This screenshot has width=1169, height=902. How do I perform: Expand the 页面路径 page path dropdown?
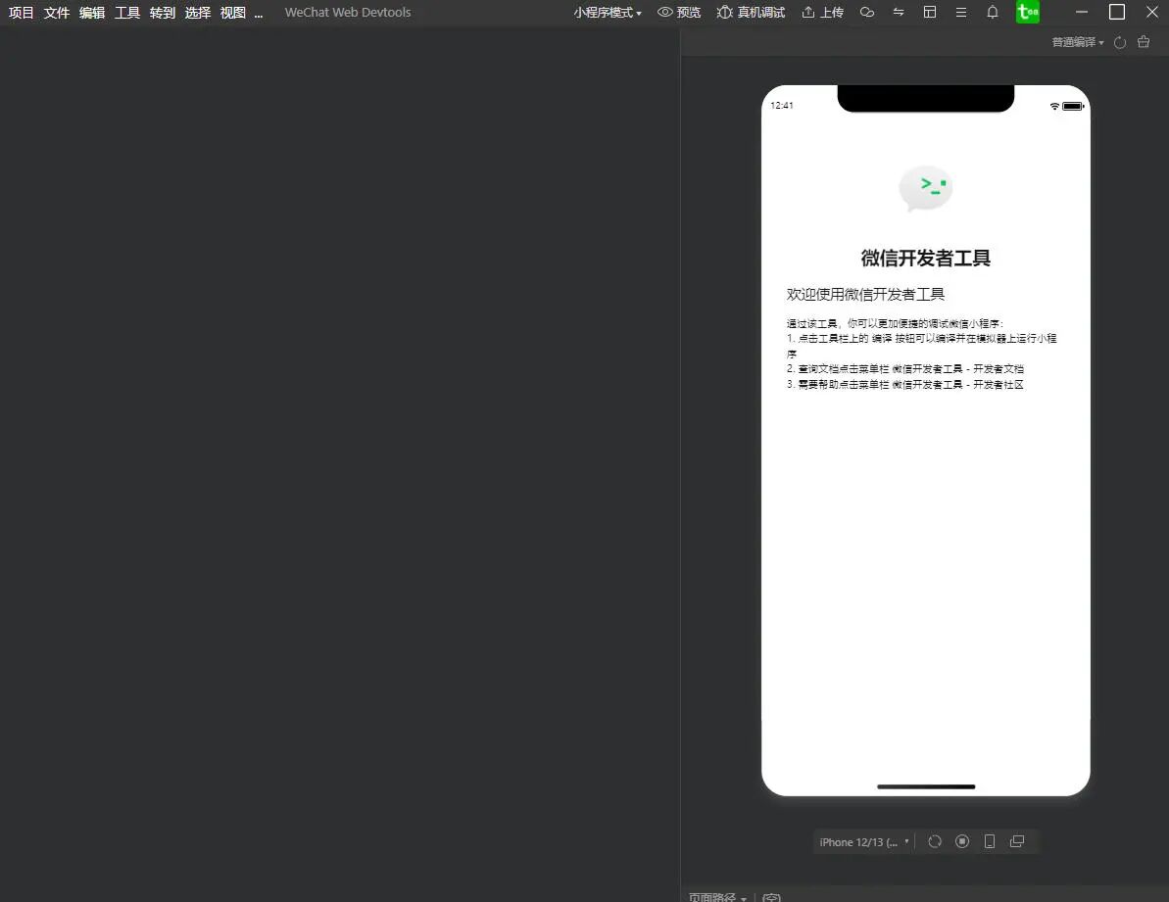717,897
